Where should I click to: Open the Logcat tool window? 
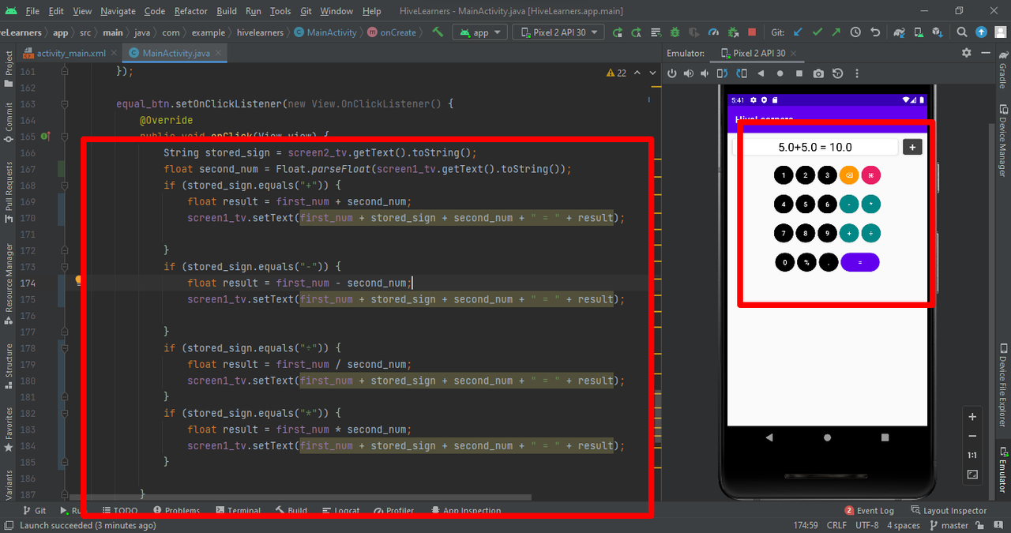pyautogui.click(x=340, y=511)
